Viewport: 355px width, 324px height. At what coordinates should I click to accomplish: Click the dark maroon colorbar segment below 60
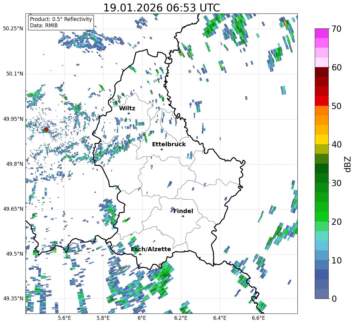tap(321, 72)
